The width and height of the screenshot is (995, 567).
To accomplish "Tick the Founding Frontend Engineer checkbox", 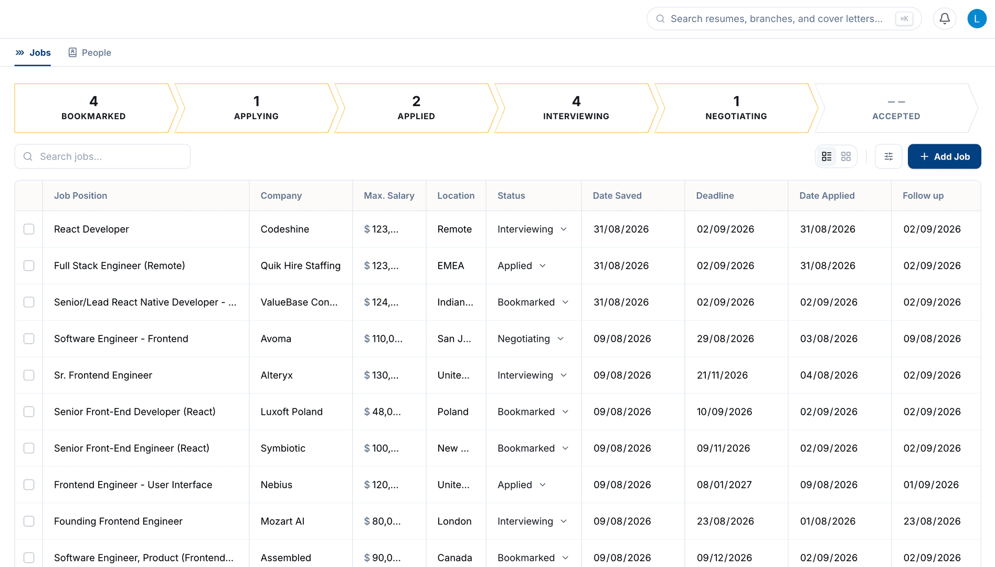I will coord(29,521).
